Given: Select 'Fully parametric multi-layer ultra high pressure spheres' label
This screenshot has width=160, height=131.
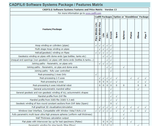Looking at the screenshot, I should pos(52,115).
